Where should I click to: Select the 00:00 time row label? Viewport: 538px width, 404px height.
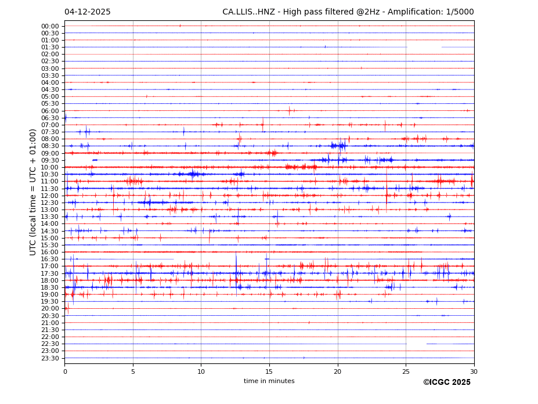pyautogui.click(x=50, y=26)
